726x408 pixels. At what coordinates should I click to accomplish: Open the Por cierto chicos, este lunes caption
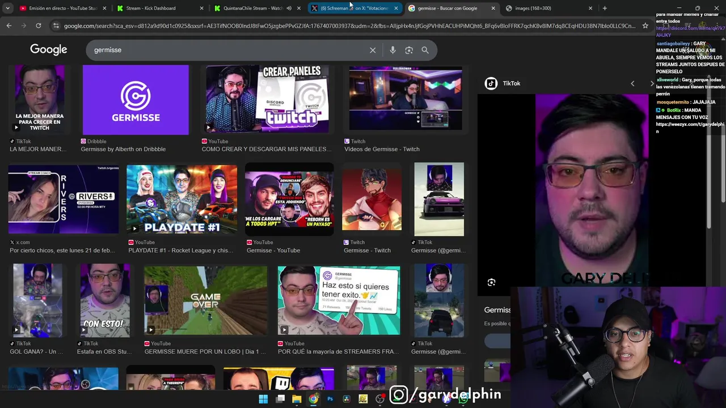click(62, 250)
